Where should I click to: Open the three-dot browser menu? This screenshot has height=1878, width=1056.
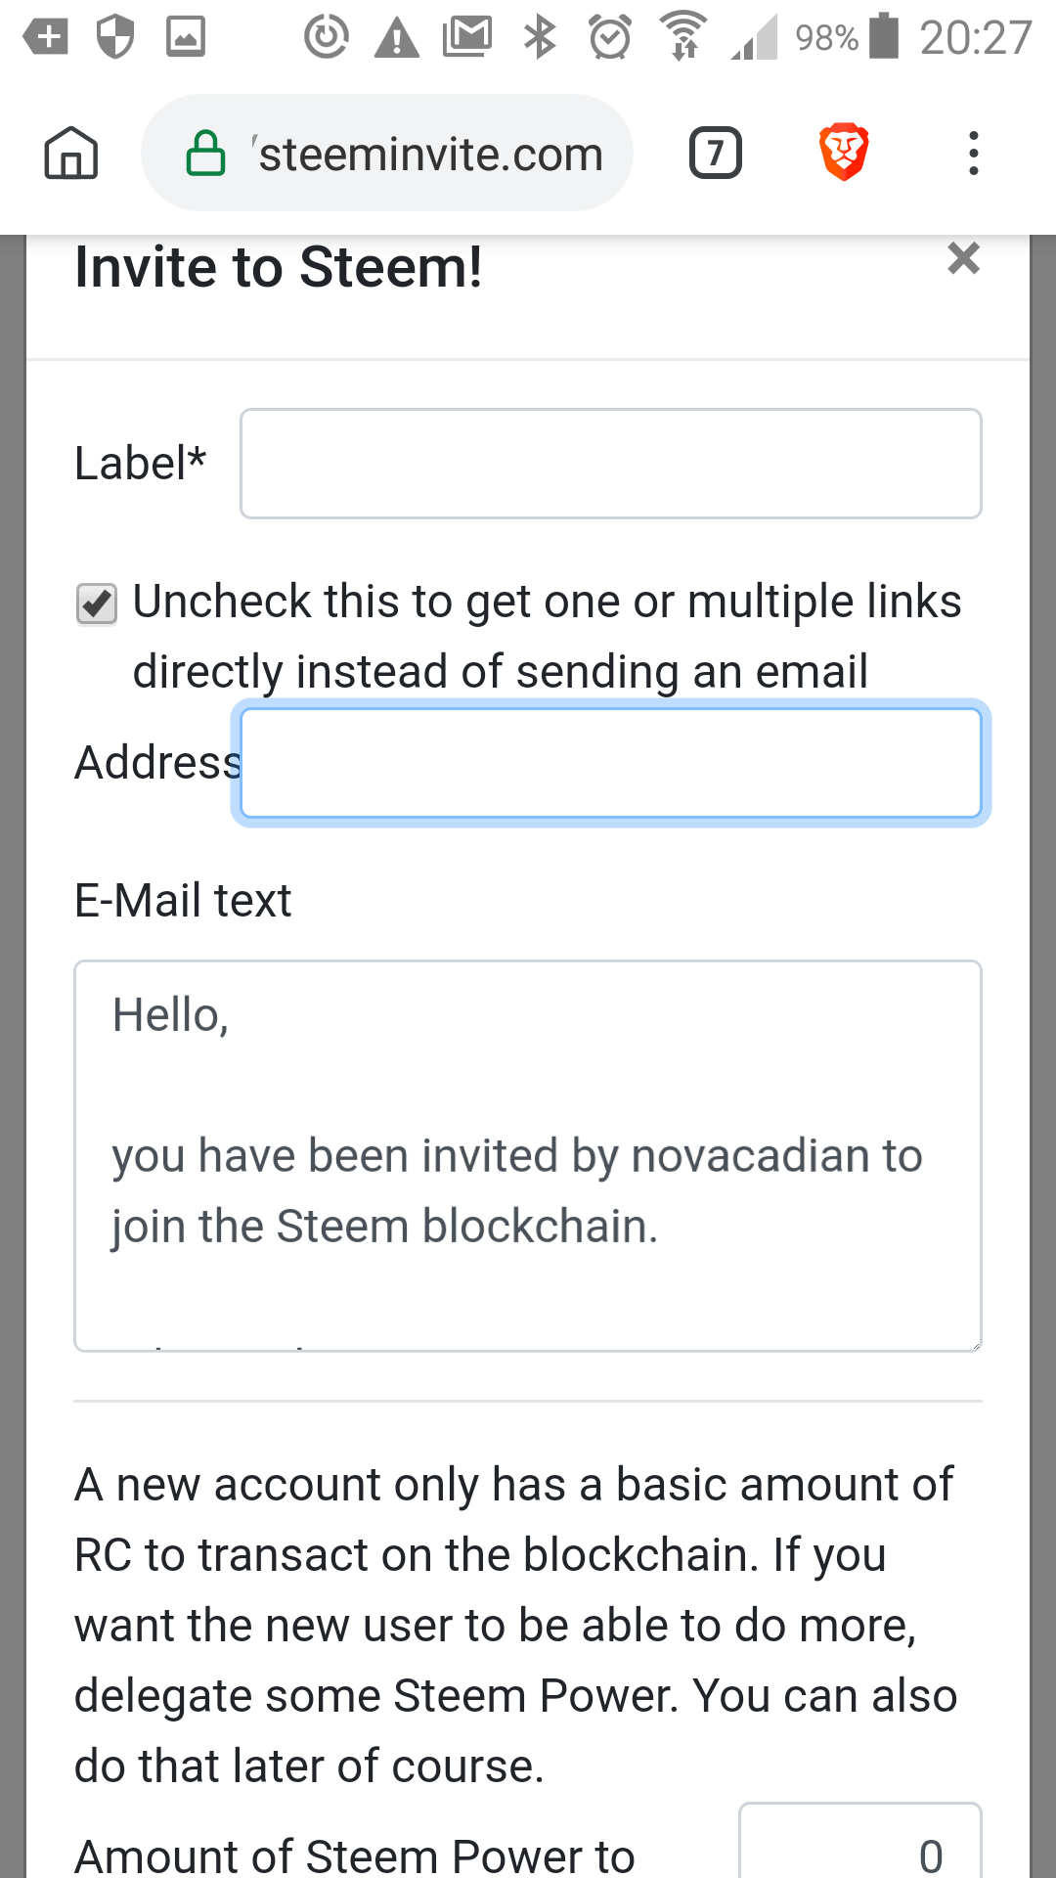click(x=973, y=154)
